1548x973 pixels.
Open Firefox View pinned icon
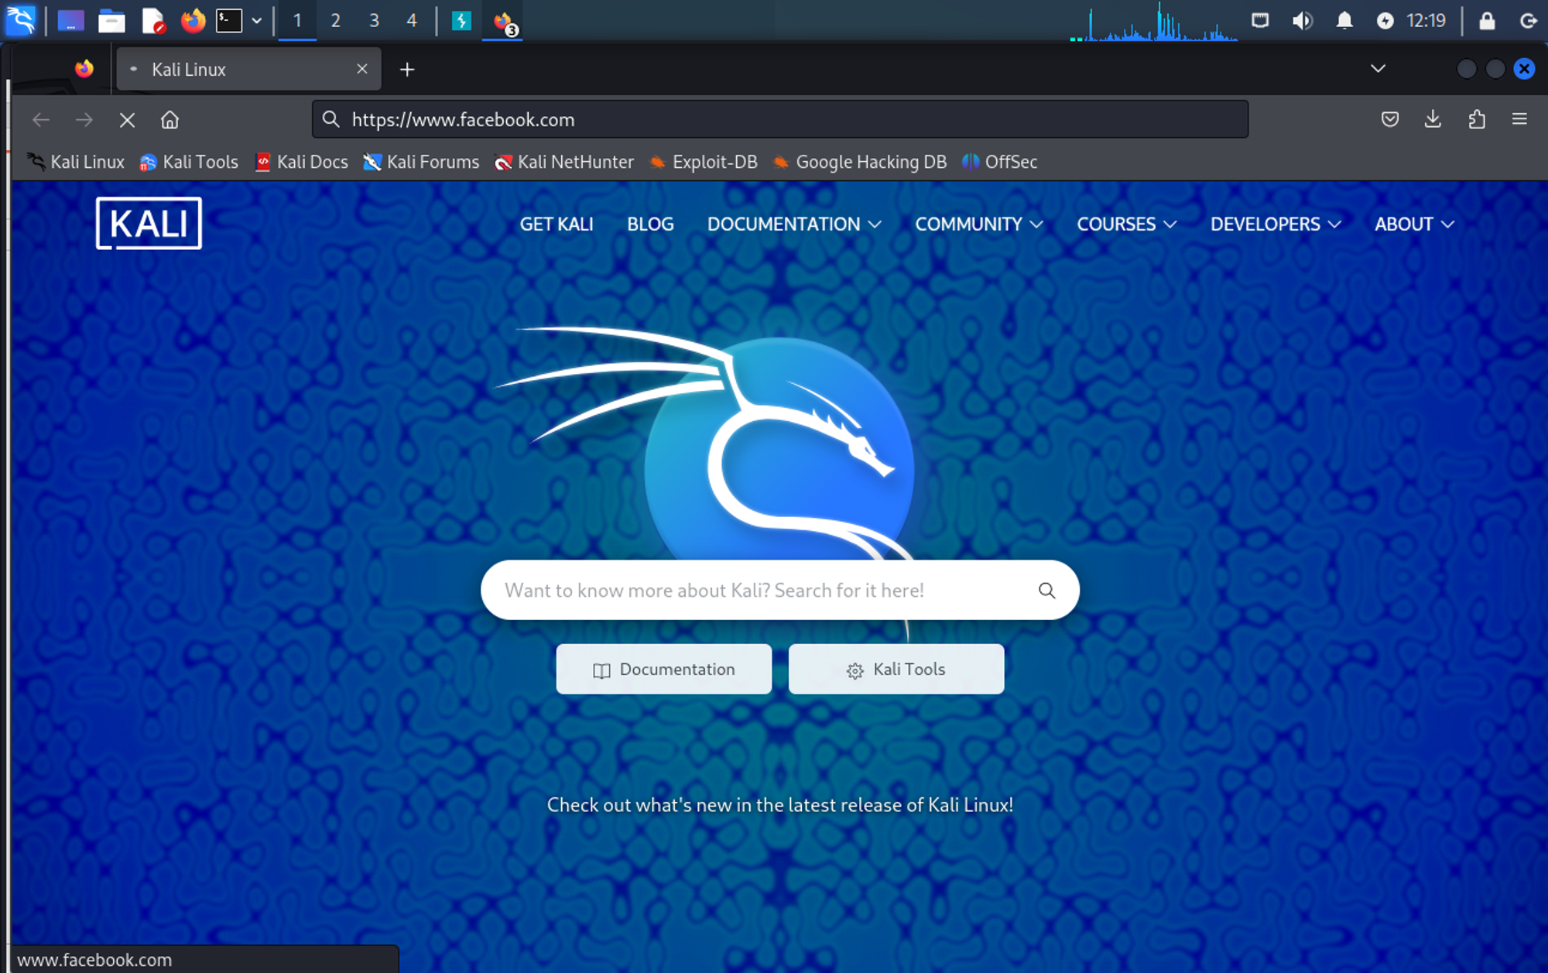(x=84, y=69)
